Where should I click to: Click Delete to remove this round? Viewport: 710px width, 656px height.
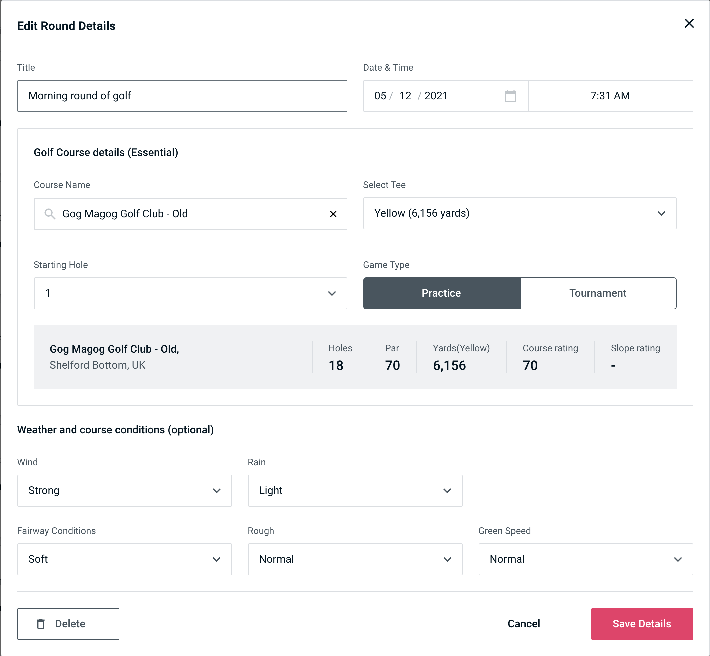click(68, 624)
